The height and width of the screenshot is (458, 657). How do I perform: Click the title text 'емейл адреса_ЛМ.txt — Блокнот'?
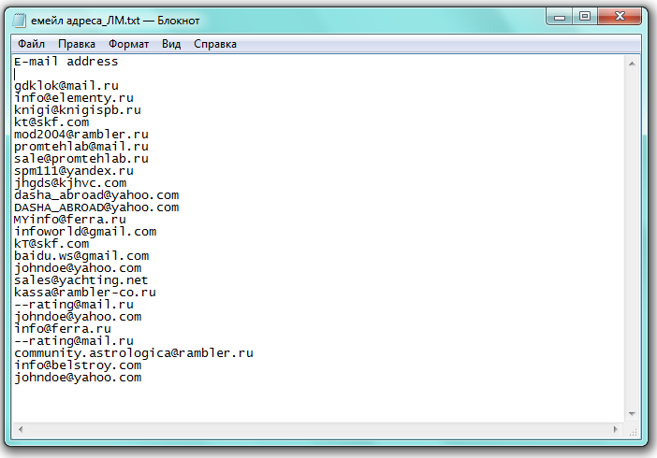115,21
